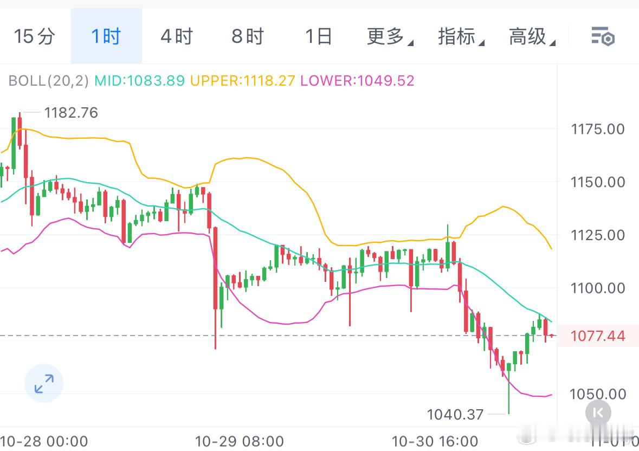Click the 10-29 08:00 time label

pos(238,442)
